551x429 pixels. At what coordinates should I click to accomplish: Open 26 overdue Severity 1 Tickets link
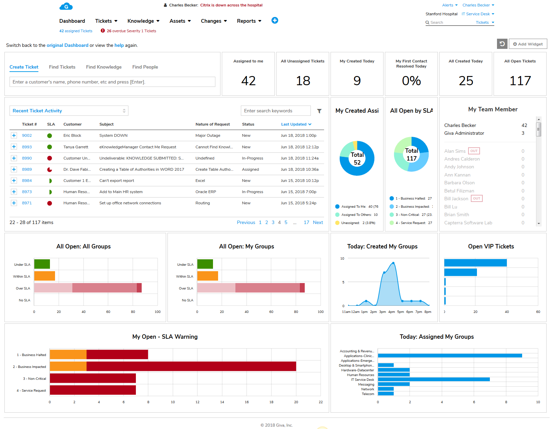click(131, 31)
